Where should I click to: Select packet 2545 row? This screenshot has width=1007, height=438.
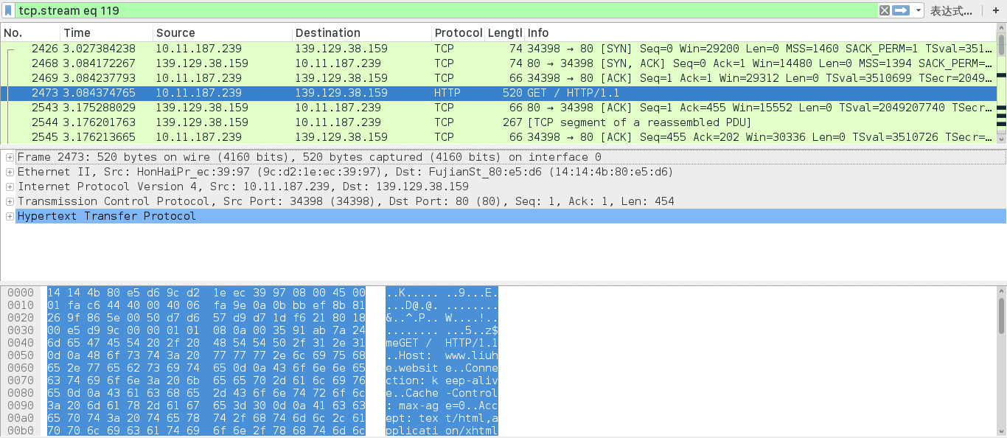coord(498,137)
